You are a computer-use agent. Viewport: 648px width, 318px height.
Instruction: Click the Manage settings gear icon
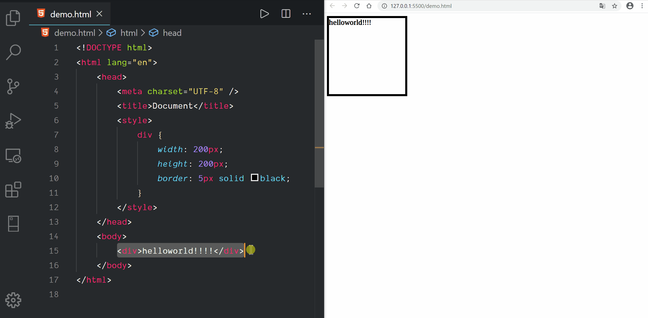pyautogui.click(x=13, y=300)
